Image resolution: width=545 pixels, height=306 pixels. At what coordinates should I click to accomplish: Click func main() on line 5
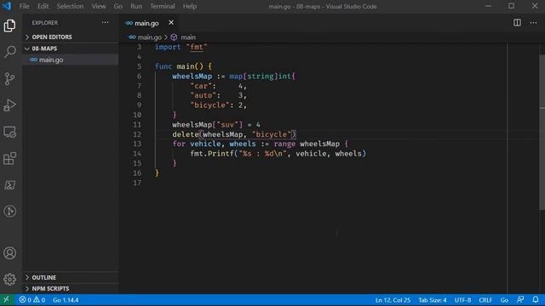tap(179, 66)
